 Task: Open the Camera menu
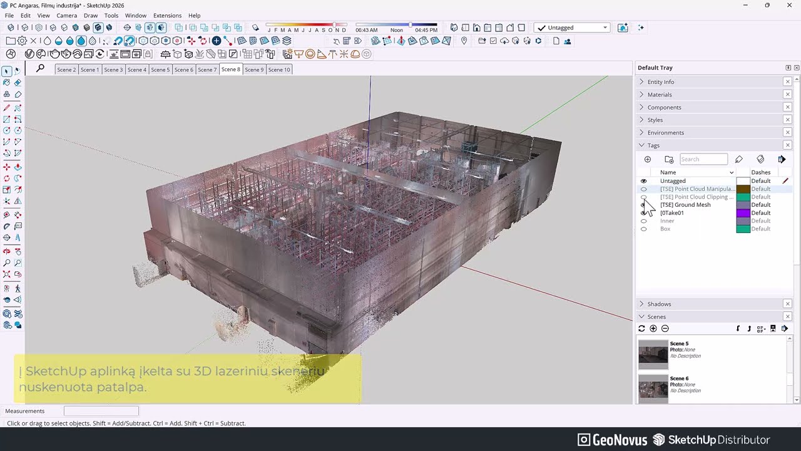click(x=66, y=15)
